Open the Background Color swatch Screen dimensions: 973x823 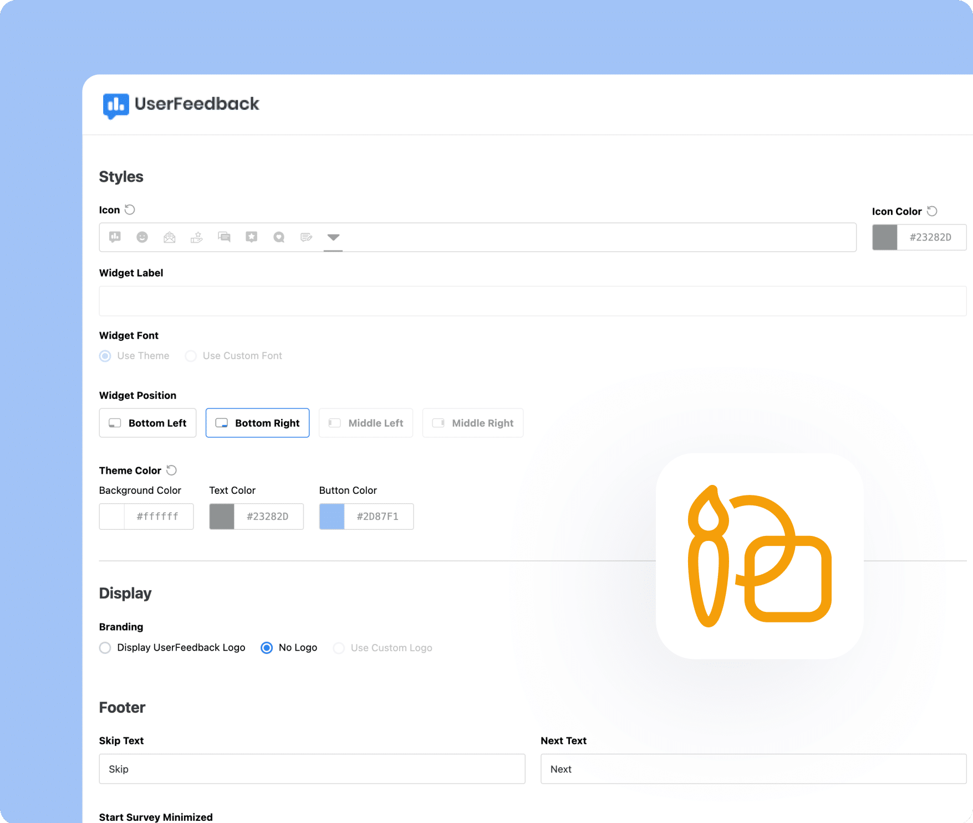point(112,517)
